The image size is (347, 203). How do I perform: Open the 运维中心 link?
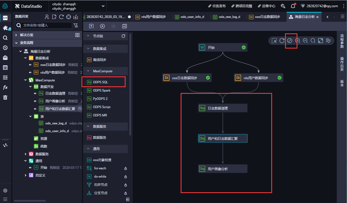coord(266,6)
